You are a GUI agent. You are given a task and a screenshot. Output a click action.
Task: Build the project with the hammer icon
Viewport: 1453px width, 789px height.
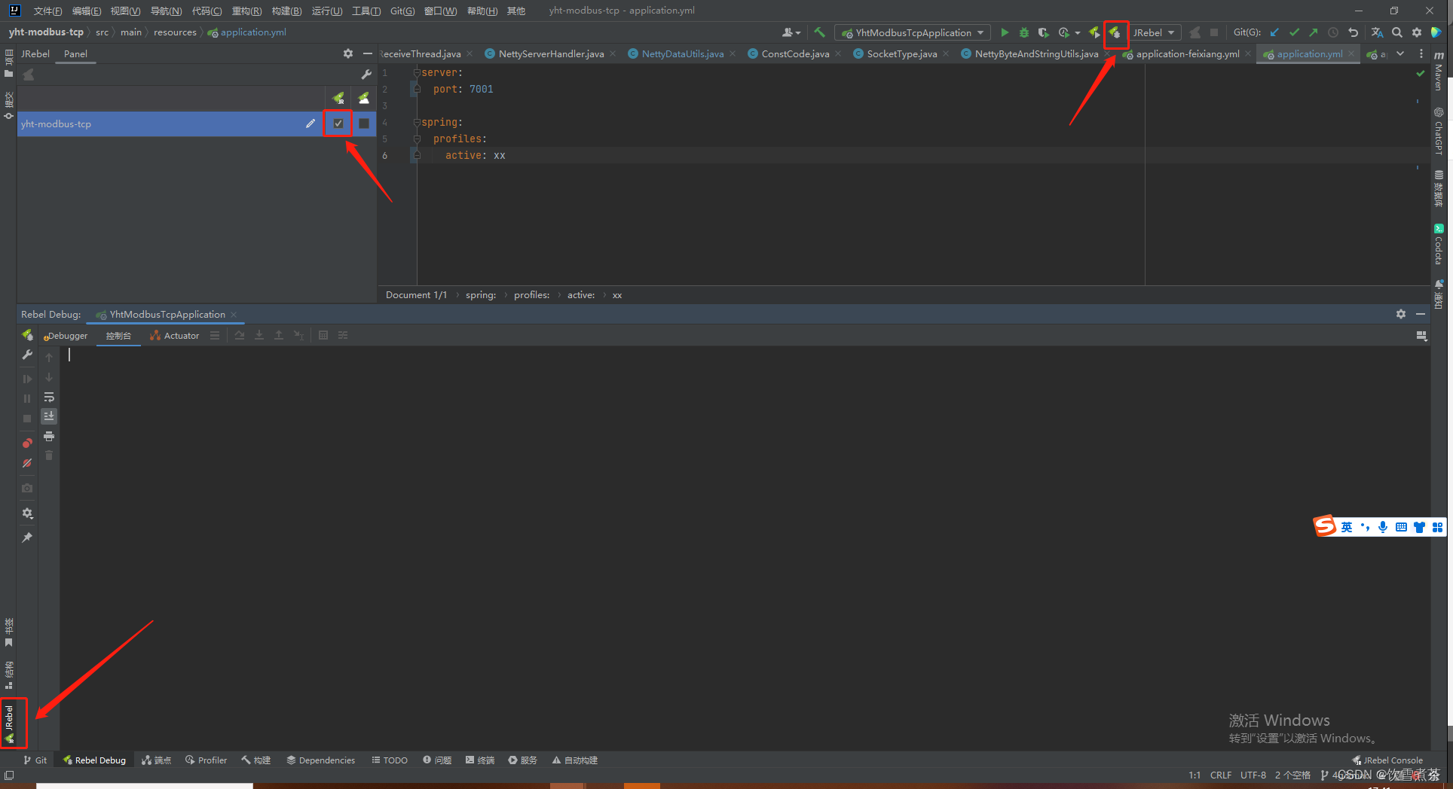click(819, 32)
